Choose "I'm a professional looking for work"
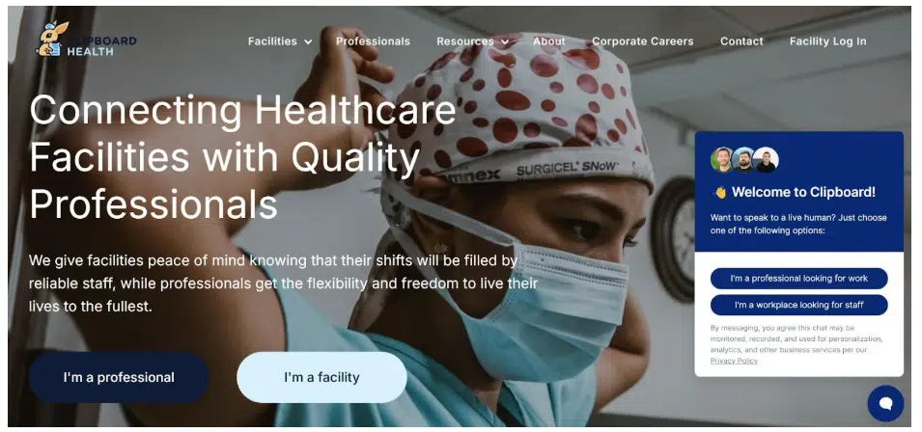This screenshot has width=922, height=432. pyautogui.click(x=799, y=279)
